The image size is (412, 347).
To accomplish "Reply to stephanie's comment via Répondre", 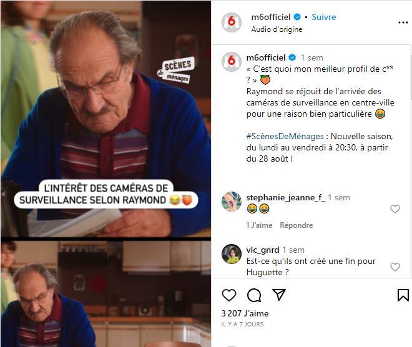I will tap(296, 225).
